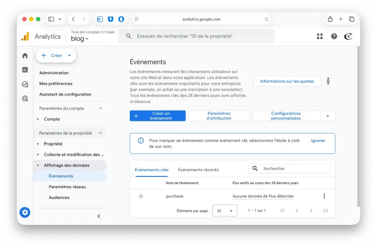Click the Créer un événement button
This screenshot has width=377, height=247.
pos(158,115)
